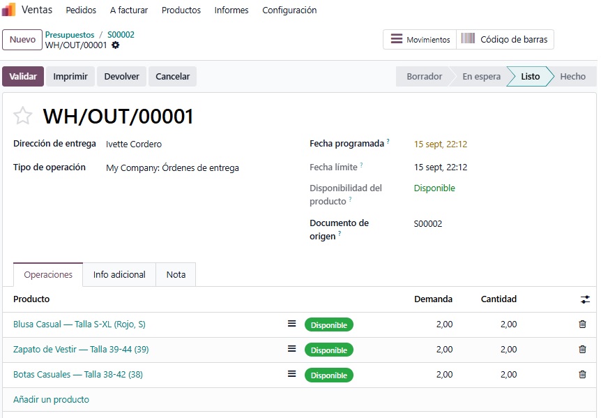The image size is (601, 418).
Task: Open the Movimientos smart button
Action: coord(420,40)
